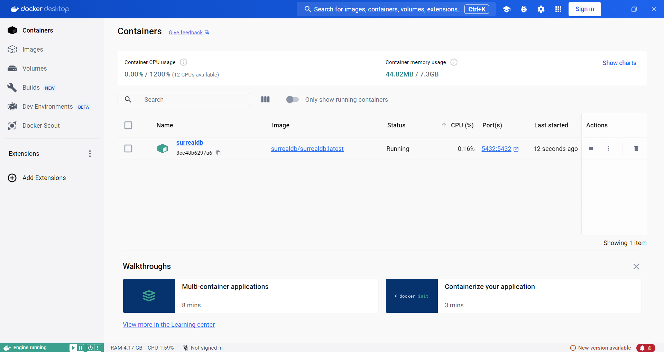Open Docker Desktop settings gear
The height and width of the screenshot is (352, 664).
click(x=541, y=9)
